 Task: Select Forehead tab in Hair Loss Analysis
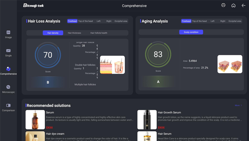[x=73, y=21]
